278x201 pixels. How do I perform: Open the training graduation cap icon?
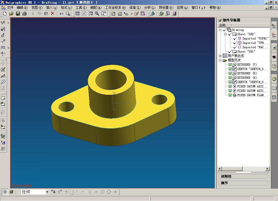[x=274, y=57]
